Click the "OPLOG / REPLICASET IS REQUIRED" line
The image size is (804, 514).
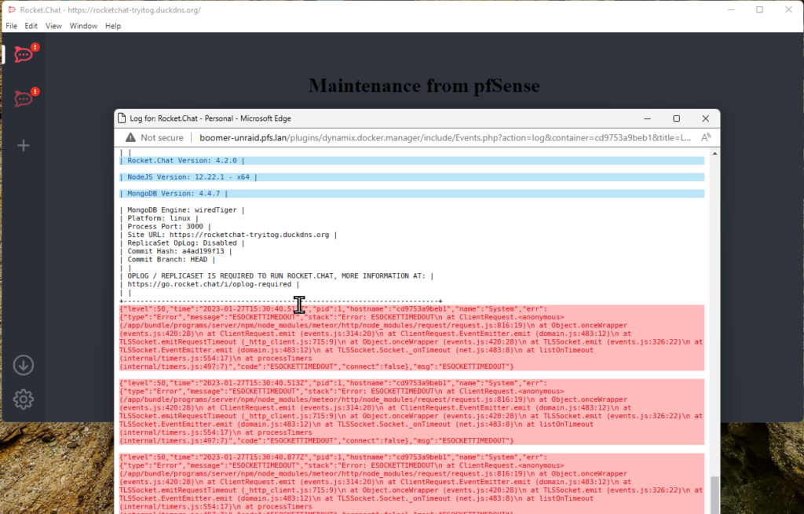(x=277, y=275)
